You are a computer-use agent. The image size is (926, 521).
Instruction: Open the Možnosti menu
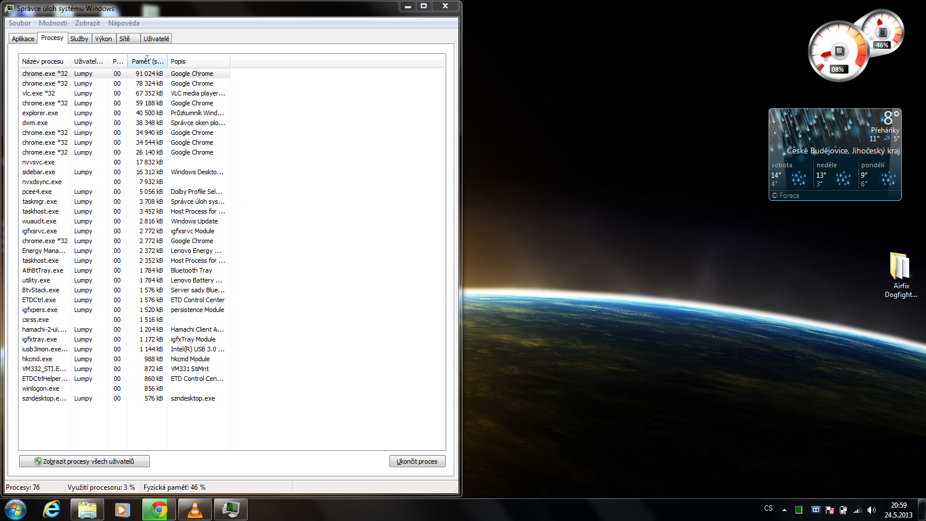[x=53, y=23]
